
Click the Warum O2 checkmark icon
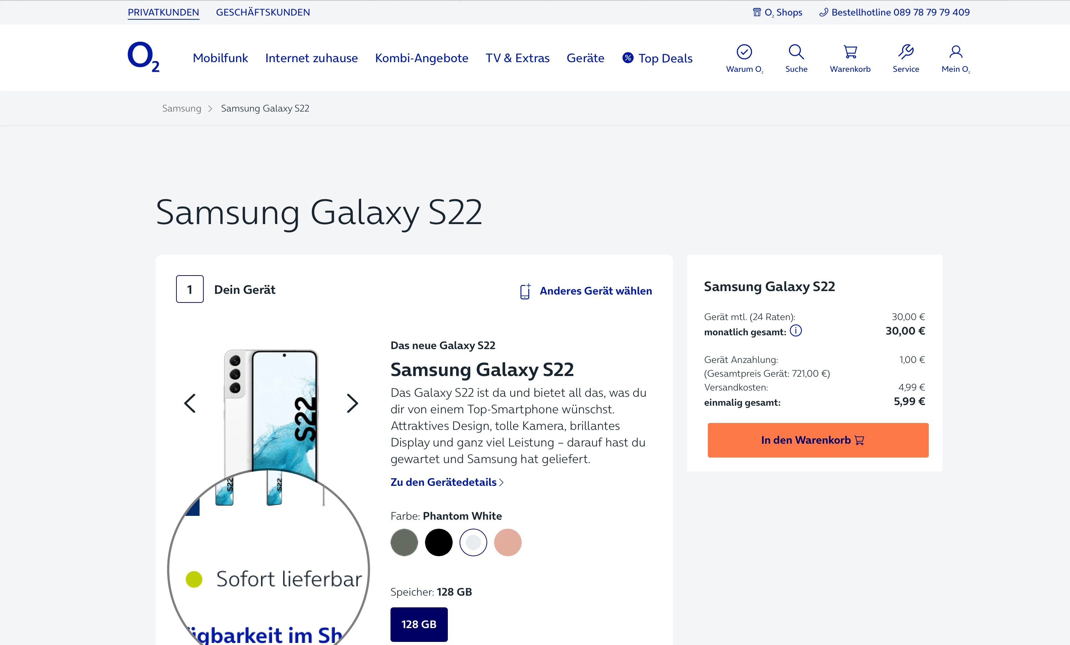point(744,52)
